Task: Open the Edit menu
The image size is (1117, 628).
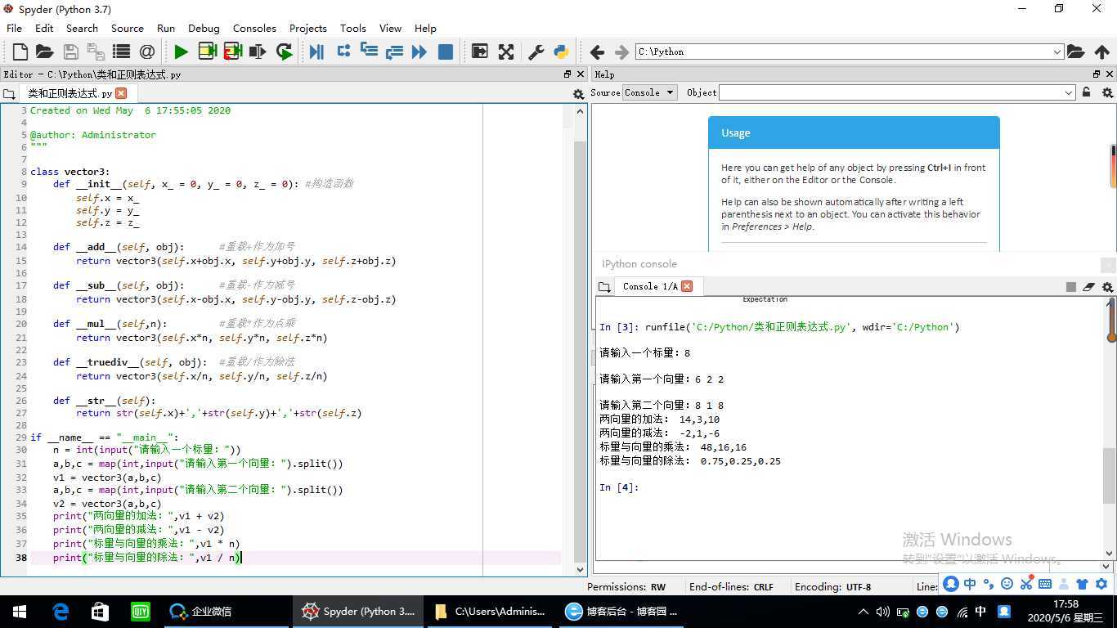Action: click(x=44, y=28)
